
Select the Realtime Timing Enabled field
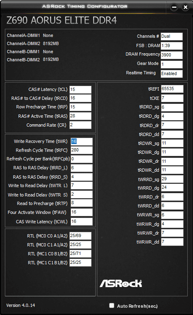(x=172, y=74)
